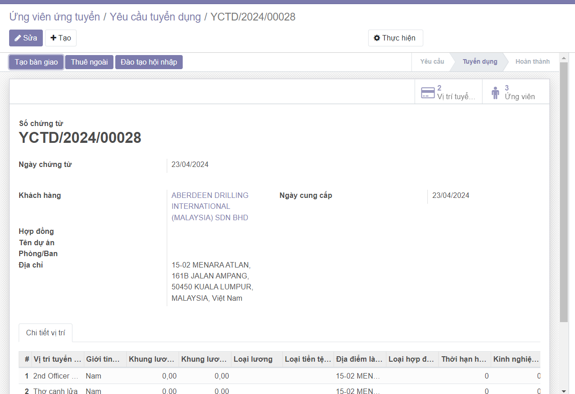
Task: Select the Tuyển dụng status stage
Action: (x=480, y=61)
